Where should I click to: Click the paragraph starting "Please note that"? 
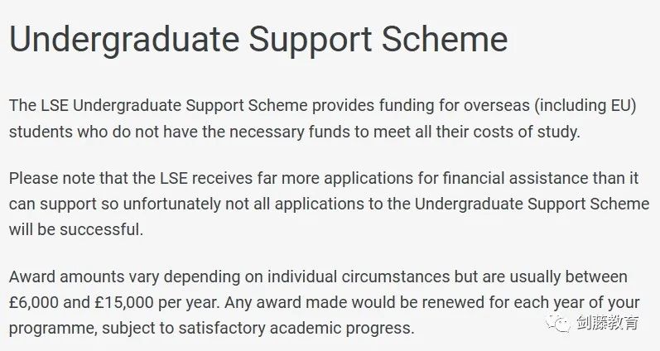329,204
